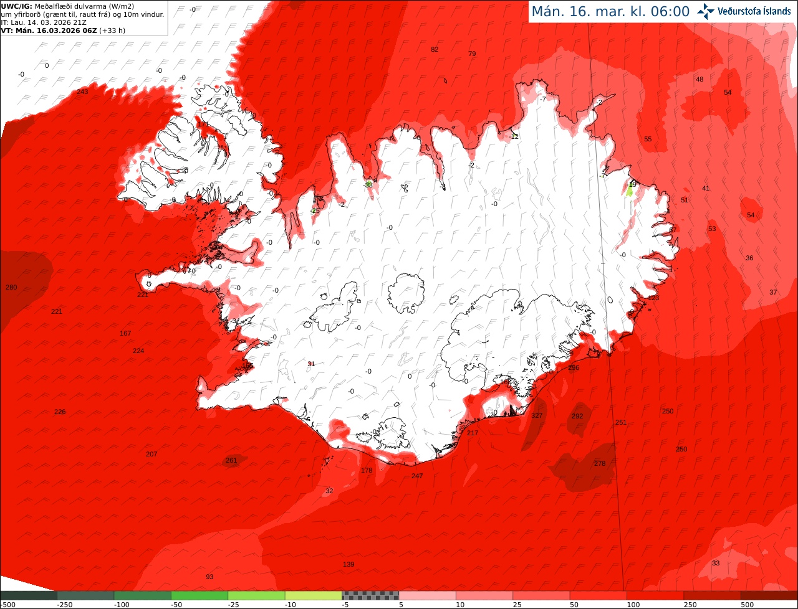Image resolution: width=798 pixels, height=609 pixels.
Task: Click the map value "251"
Action: (x=621, y=422)
